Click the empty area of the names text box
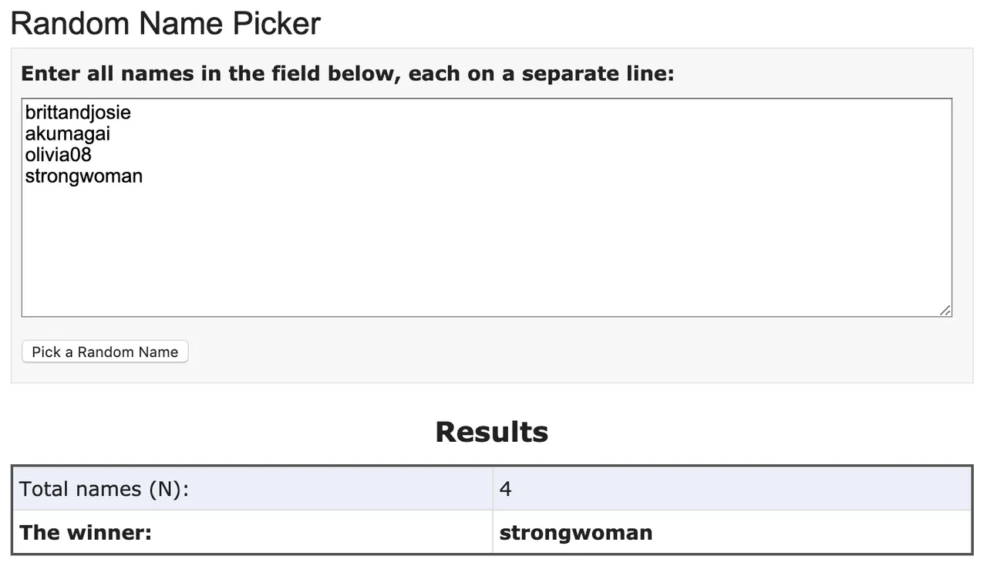 click(486, 247)
